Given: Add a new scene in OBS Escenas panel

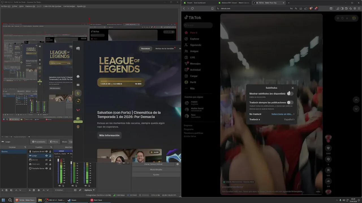Looking at the screenshot, I should point(3,190).
